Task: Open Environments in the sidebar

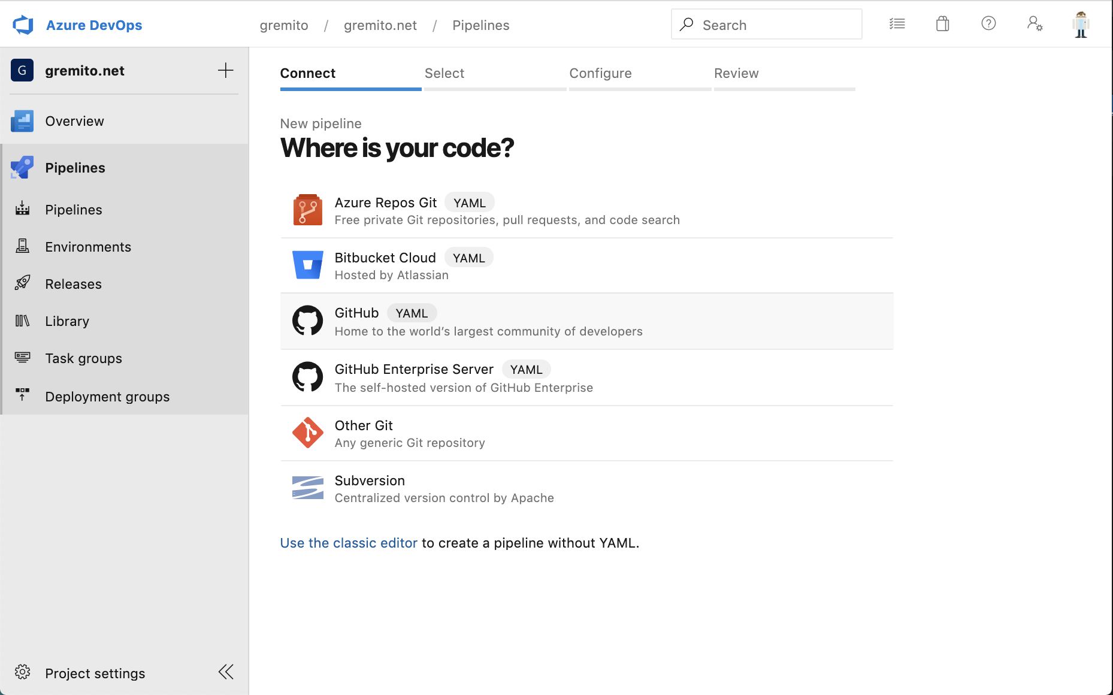Action: pyautogui.click(x=125, y=247)
